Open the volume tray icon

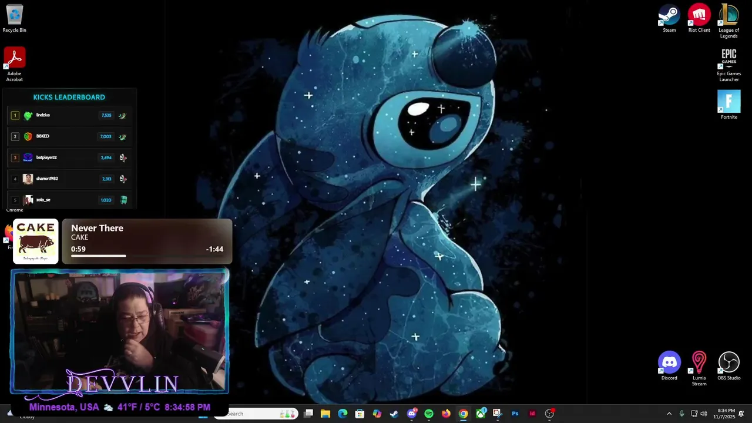coord(704,414)
